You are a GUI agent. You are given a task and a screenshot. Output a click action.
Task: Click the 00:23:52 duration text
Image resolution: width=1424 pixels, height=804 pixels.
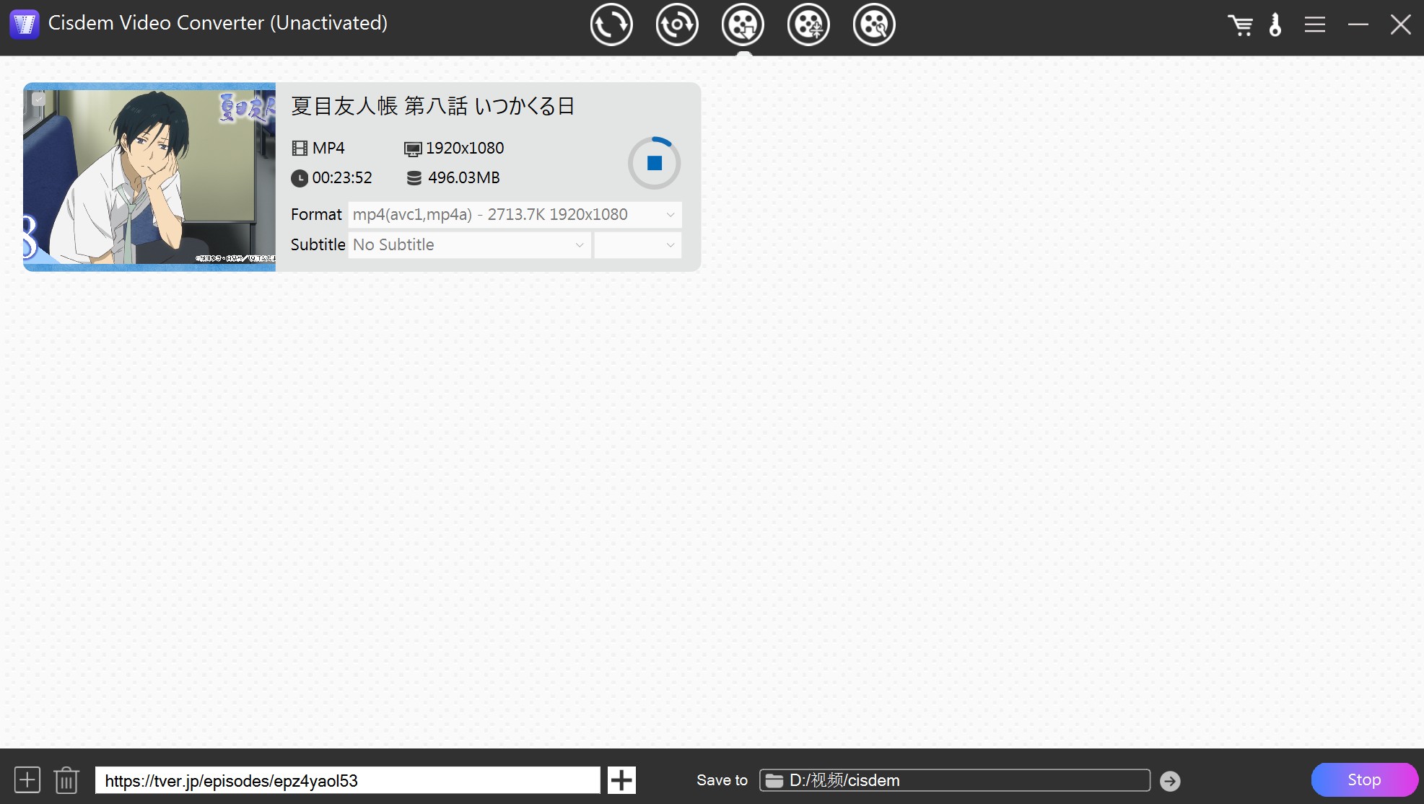pyautogui.click(x=342, y=178)
